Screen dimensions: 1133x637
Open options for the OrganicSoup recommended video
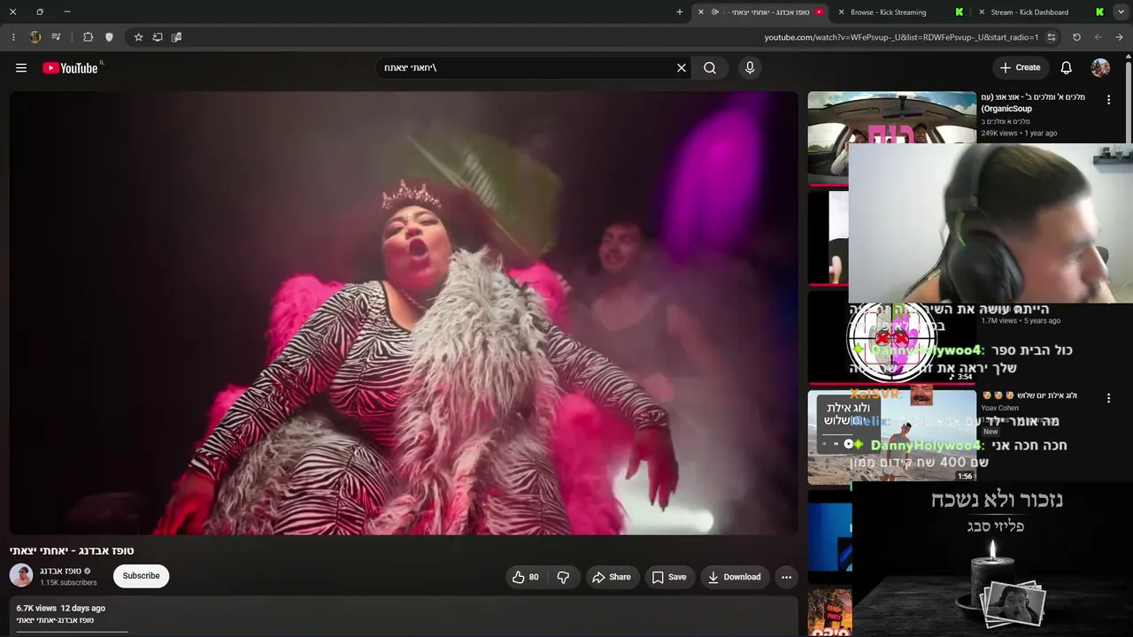pyautogui.click(x=1108, y=101)
